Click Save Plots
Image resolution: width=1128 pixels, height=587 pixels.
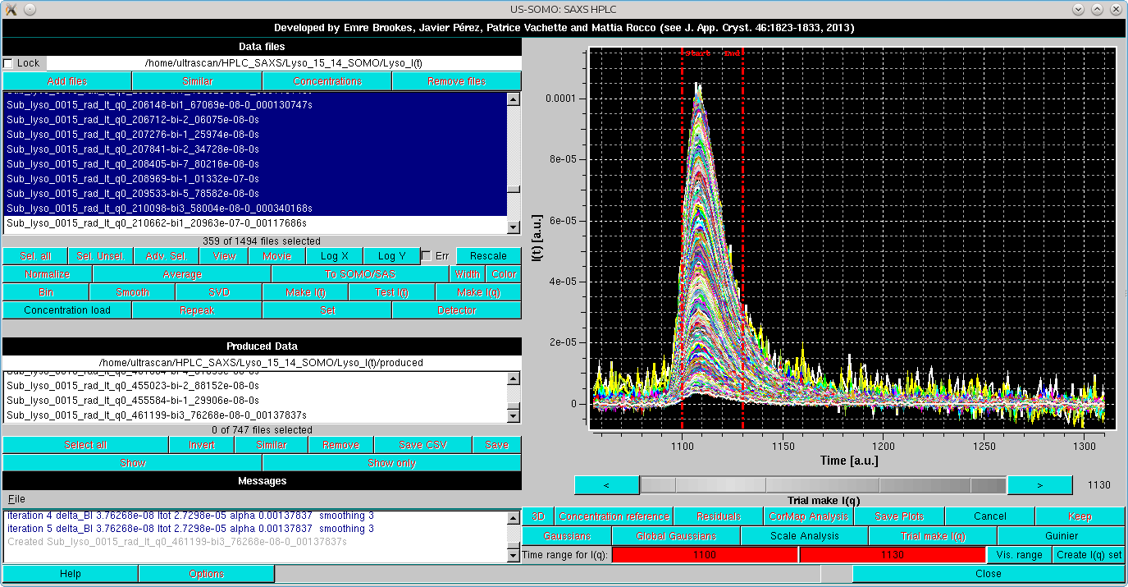pyautogui.click(x=898, y=516)
